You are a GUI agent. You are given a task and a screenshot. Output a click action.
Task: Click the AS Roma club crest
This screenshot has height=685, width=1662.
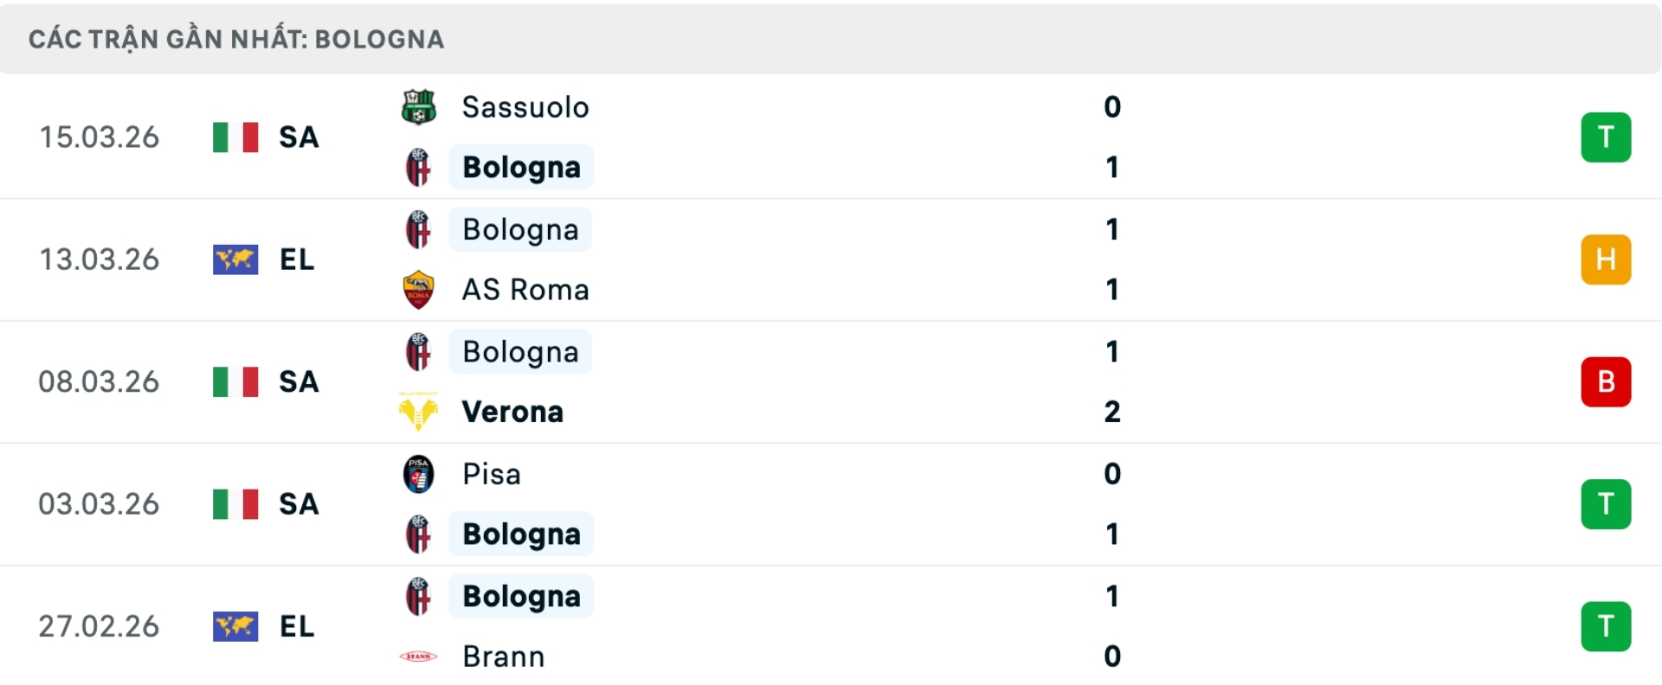coord(419,290)
